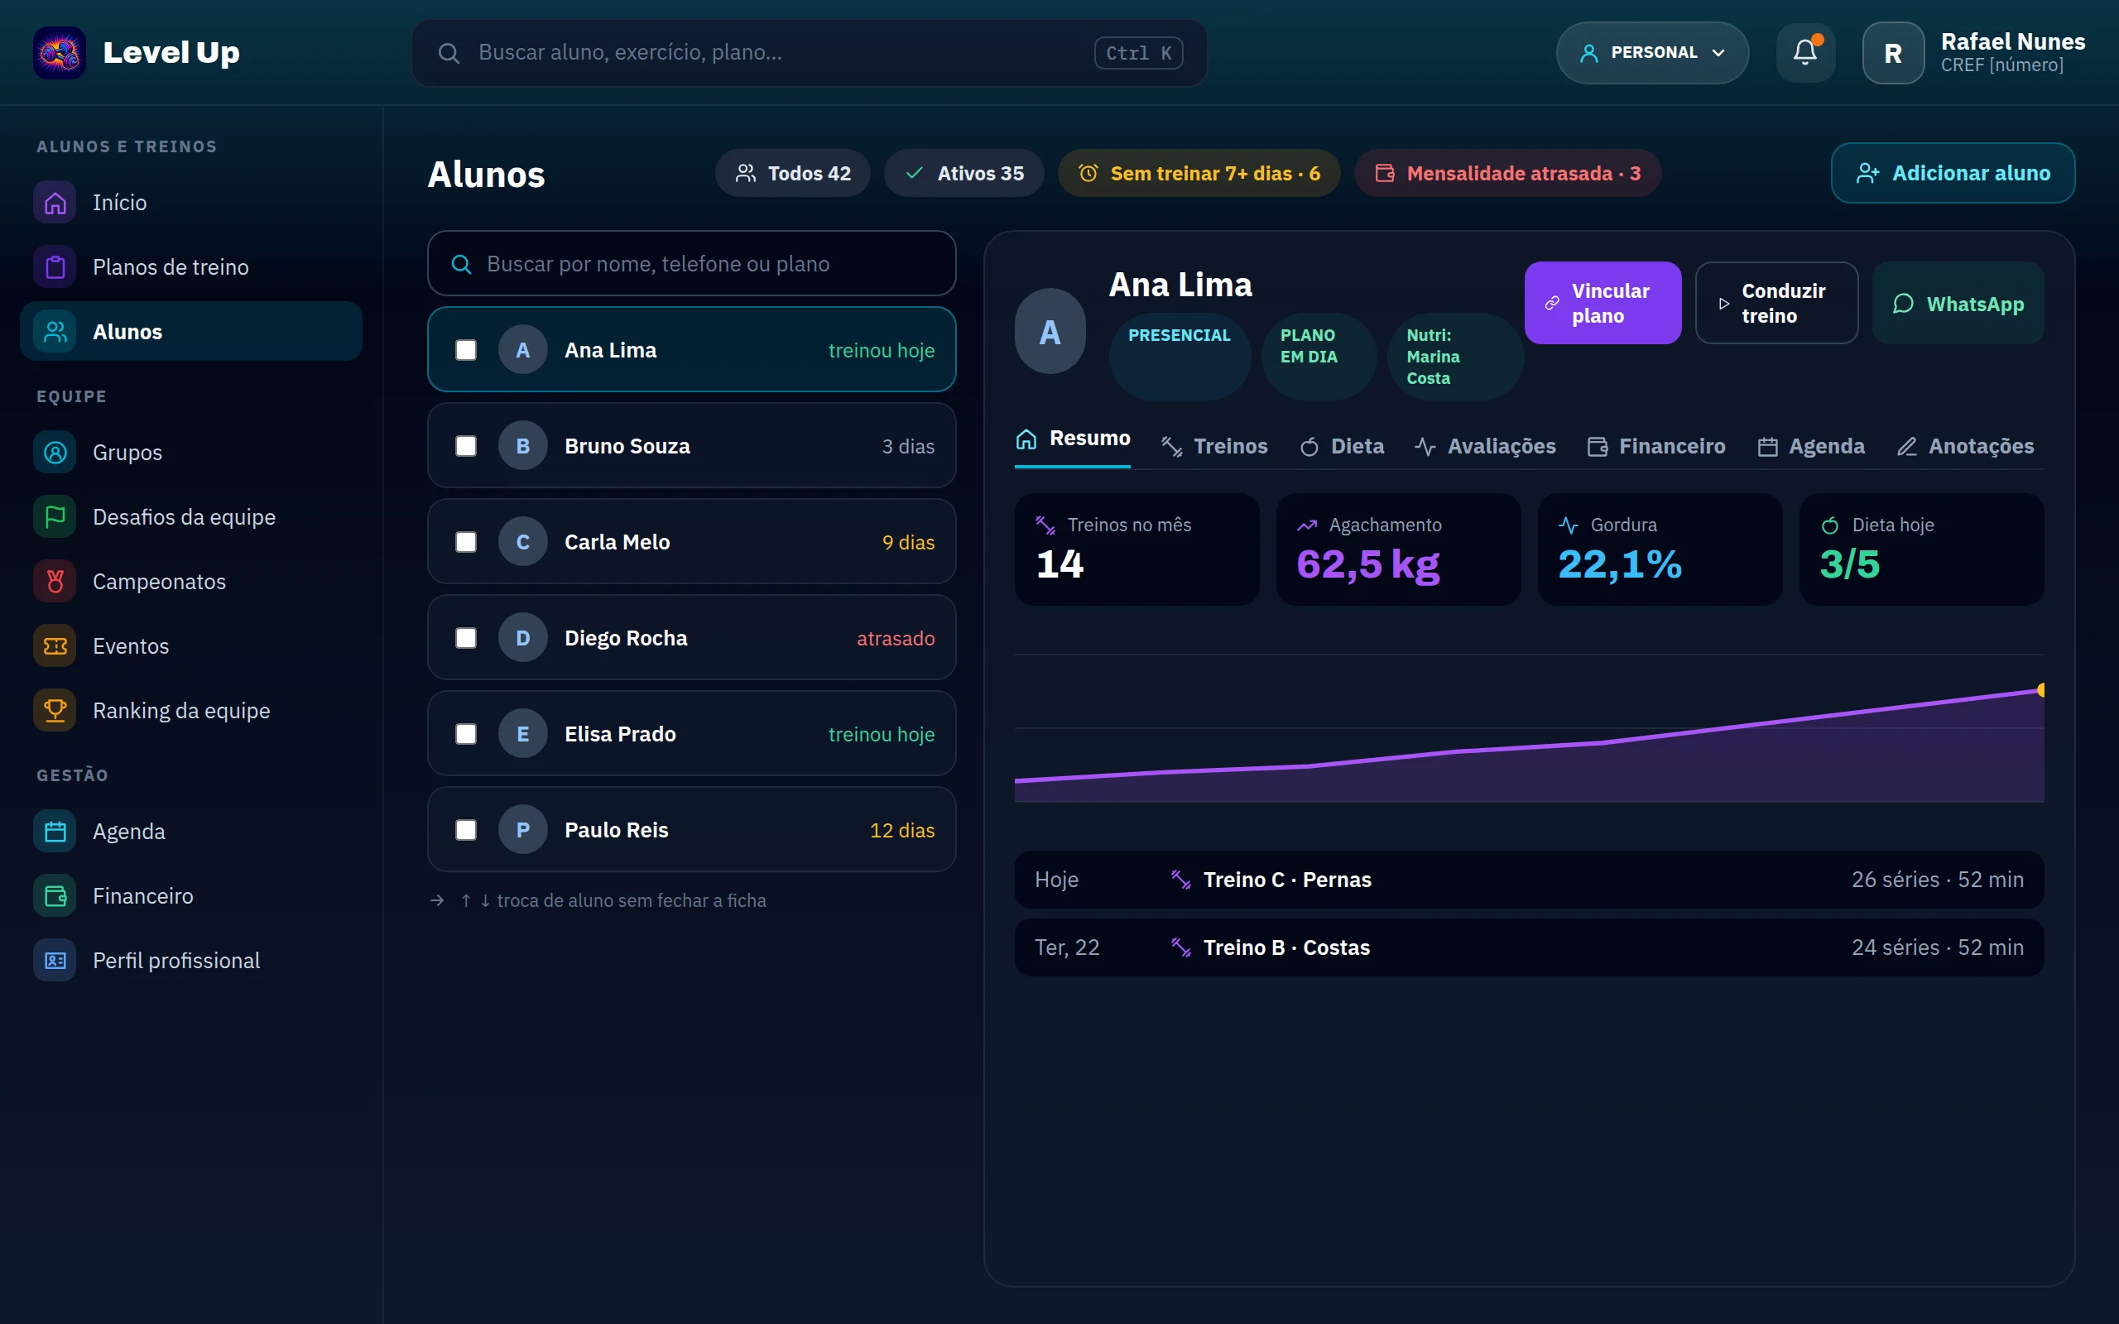Open Perfil profissional ID card icon
This screenshot has width=2119, height=1324.
click(55, 961)
